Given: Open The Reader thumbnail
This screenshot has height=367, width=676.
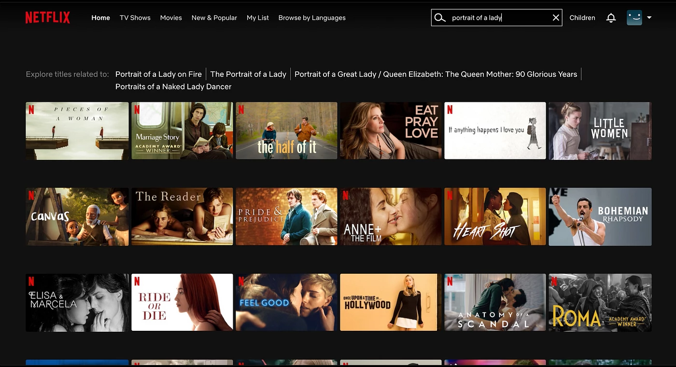Looking at the screenshot, I should pyautogui.click(x=182, y=217).
